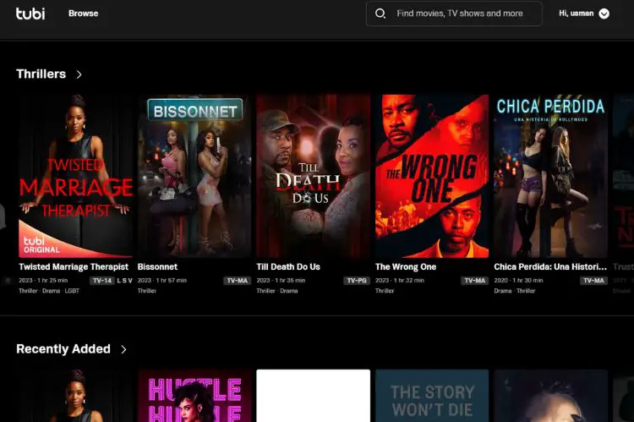Image resolution: width=634 pixels, height=422 pixels.
Task: Open The Story Won't Die poster
Action: coord(432,396)
